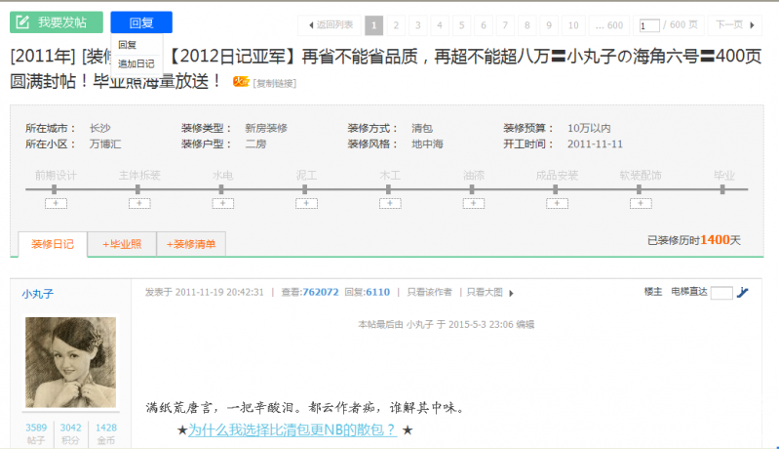Viewport: 779px width, 449px height.
Task: Click 小丸子's avatar portrait
Action: pos(70,362)
